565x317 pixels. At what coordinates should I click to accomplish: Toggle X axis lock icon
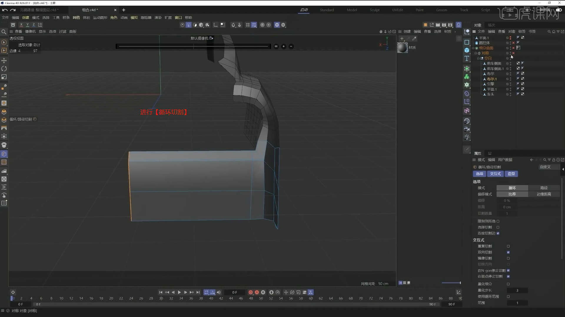coord(21,25)
